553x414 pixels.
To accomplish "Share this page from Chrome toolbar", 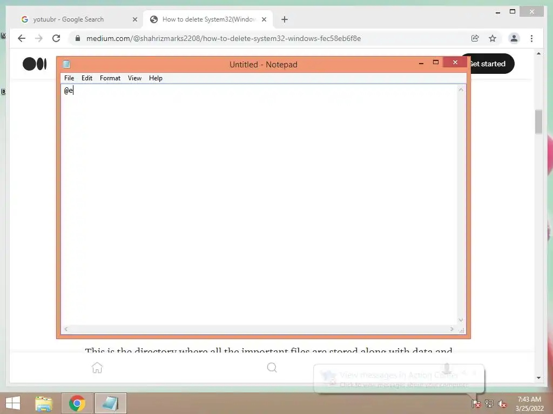I will 475,38.
